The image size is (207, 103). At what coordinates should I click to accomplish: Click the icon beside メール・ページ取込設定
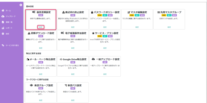[28, 60]
